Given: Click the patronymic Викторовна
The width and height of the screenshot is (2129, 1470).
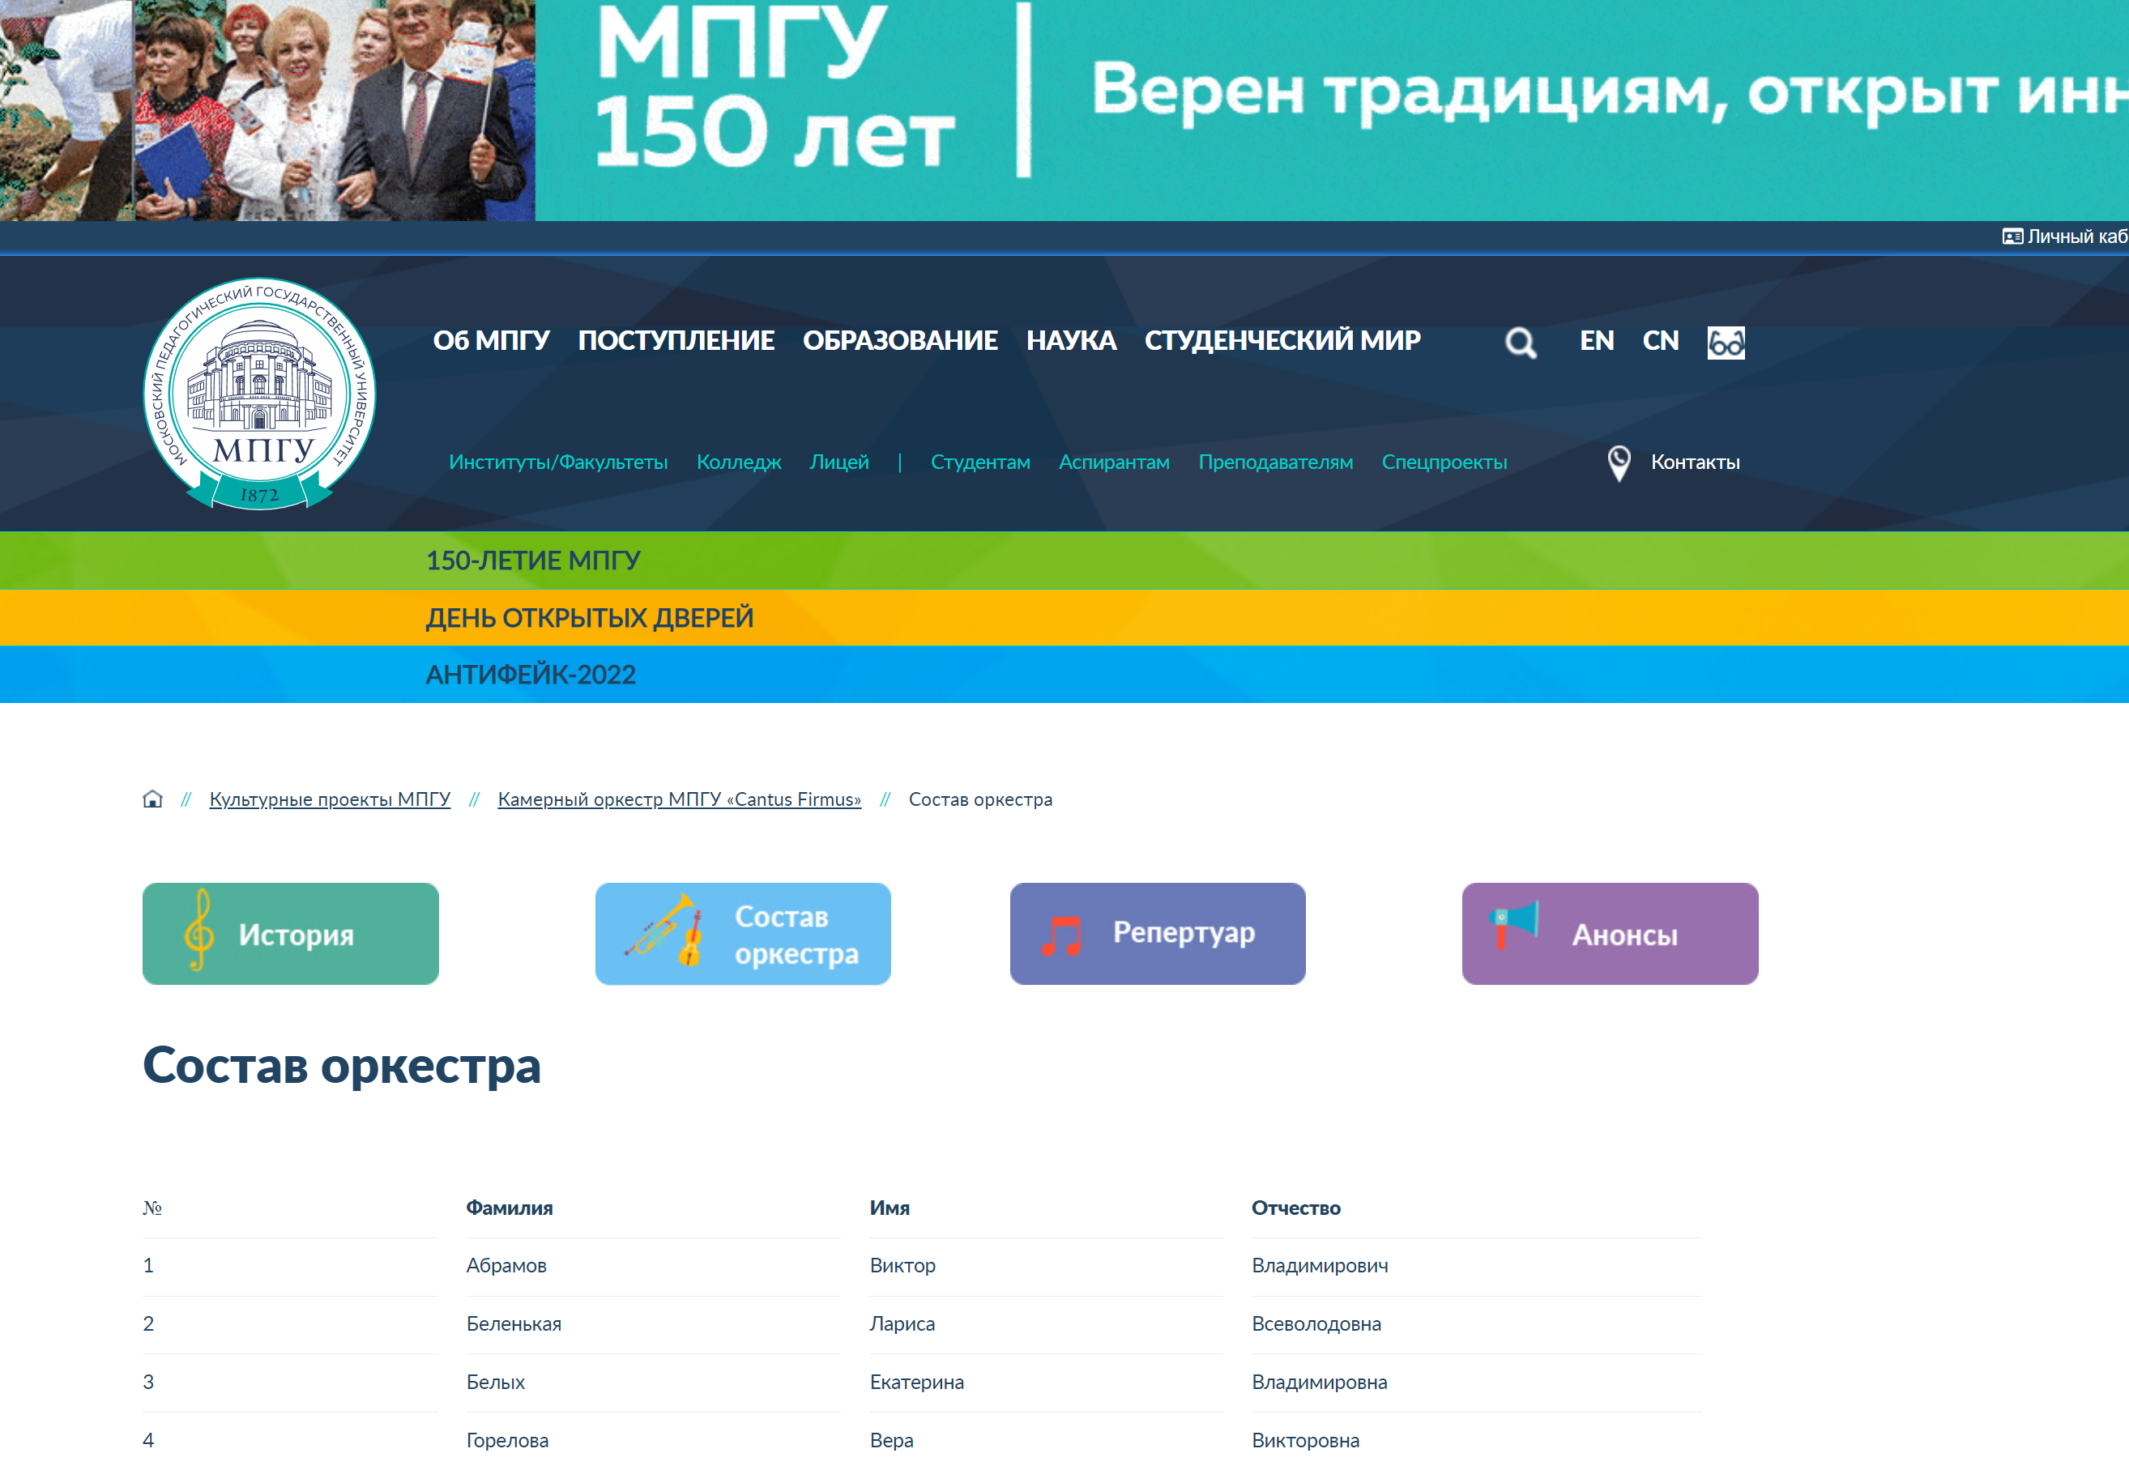Looking at the screenshot, I should point(1304,1441).
